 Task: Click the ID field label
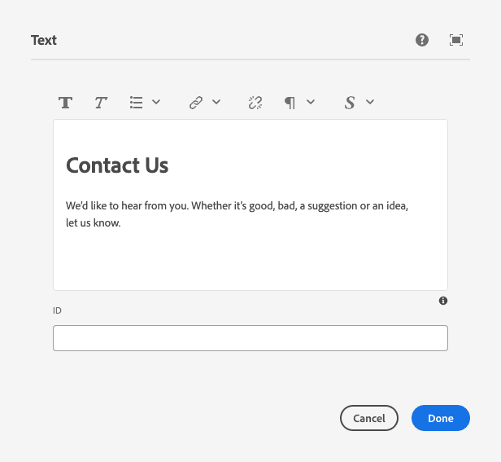58,310
